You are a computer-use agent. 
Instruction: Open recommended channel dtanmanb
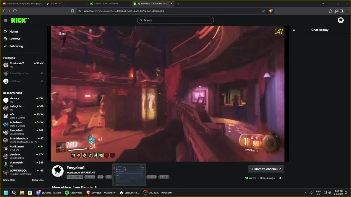click(23, 164)
